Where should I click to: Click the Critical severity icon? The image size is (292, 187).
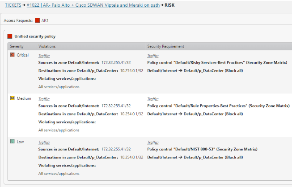click(x=13, y=55)
